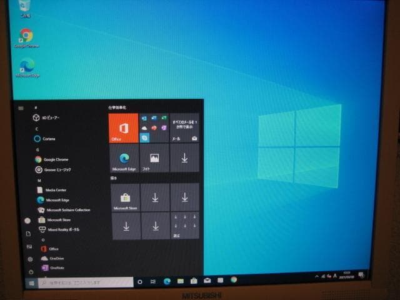Open the Mail tile
This screenshot has width=400, height=300.
click(184, 127)
